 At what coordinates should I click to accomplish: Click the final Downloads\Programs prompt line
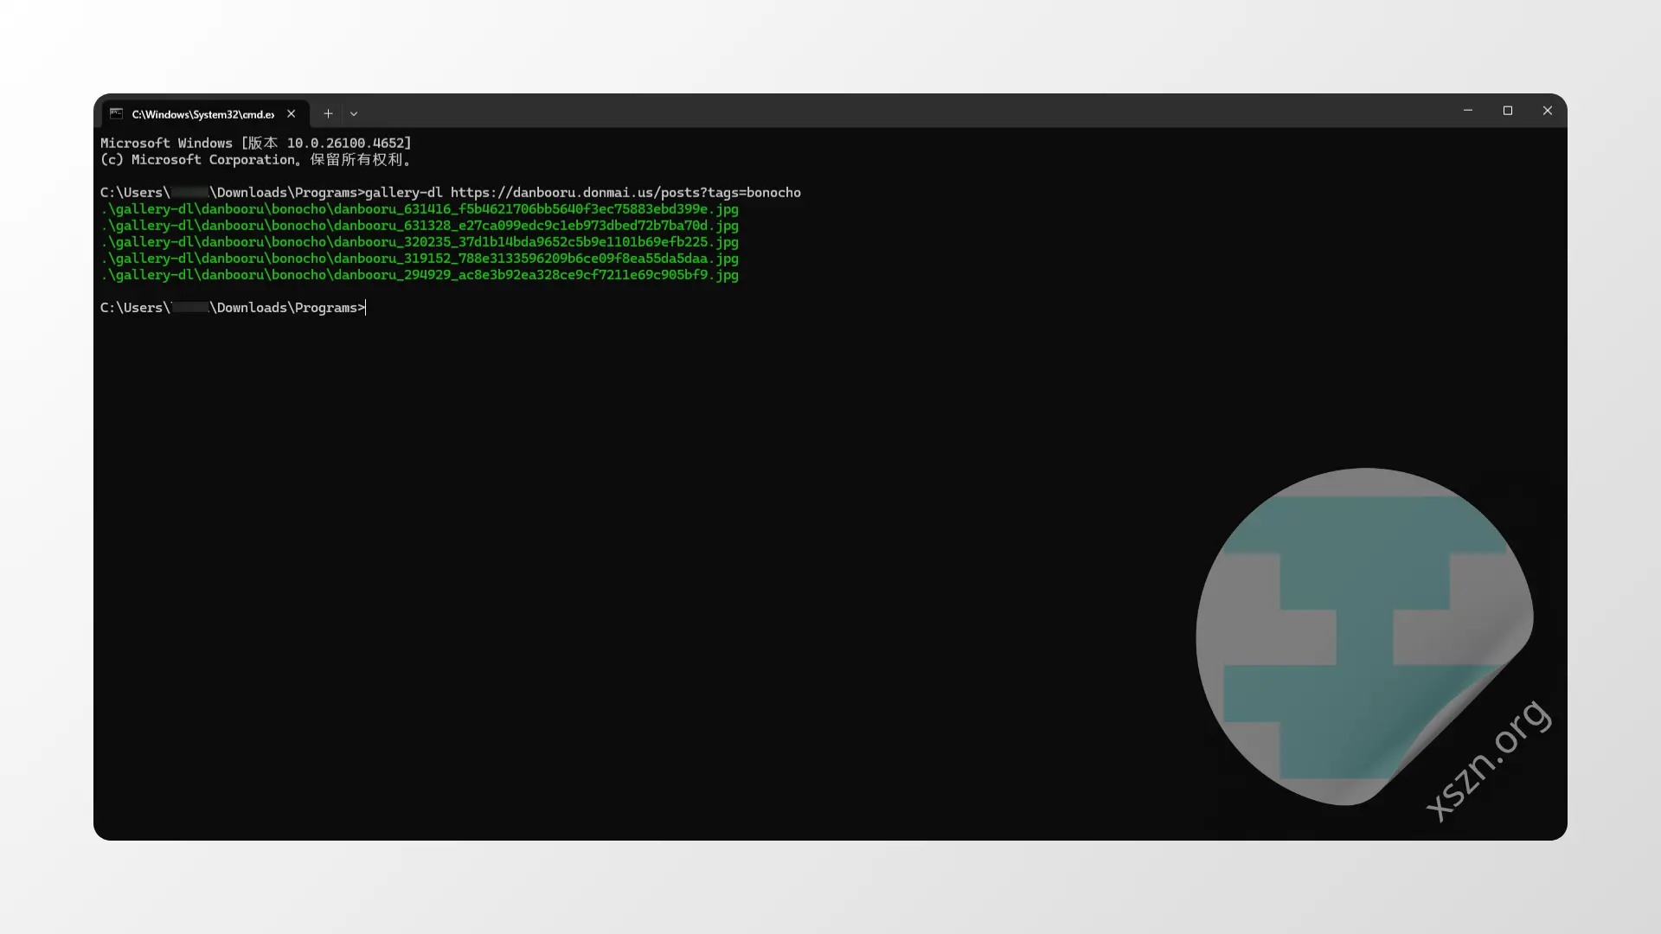tap(233, 308)
